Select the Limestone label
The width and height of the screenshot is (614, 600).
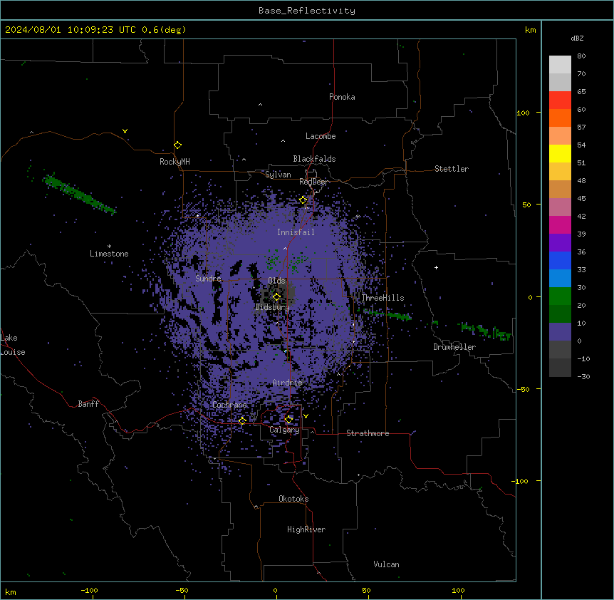[109, 254]
